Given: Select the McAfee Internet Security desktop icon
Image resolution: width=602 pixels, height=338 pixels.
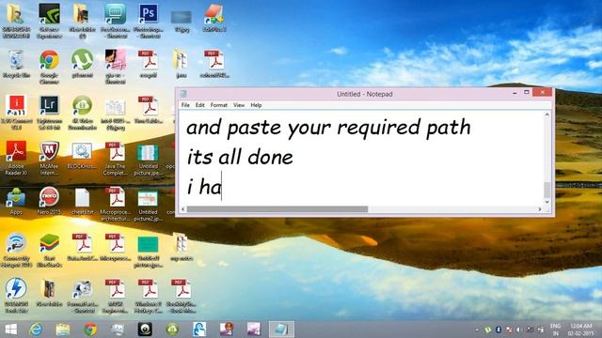Looking at the screenshot, I should [49, 158].
